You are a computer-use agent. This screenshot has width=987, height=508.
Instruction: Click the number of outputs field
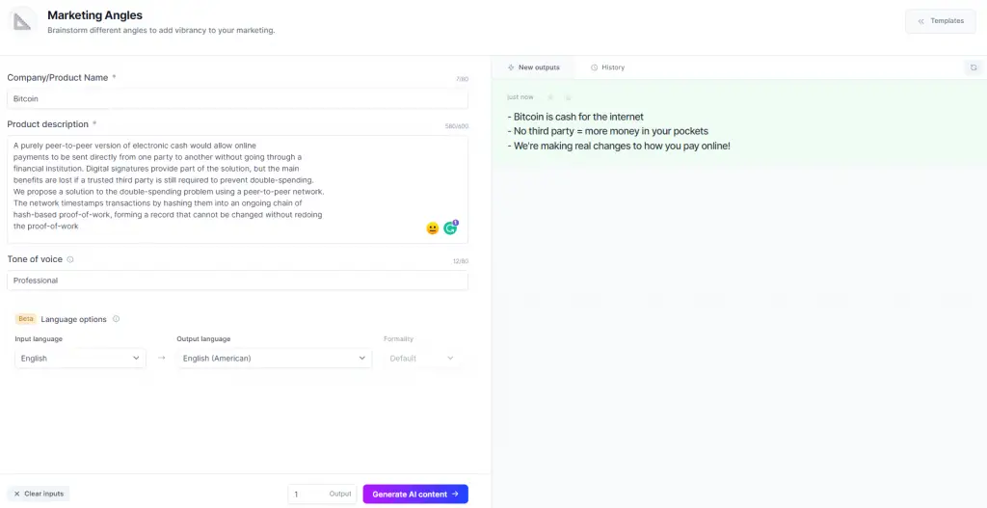coord(322,495)
